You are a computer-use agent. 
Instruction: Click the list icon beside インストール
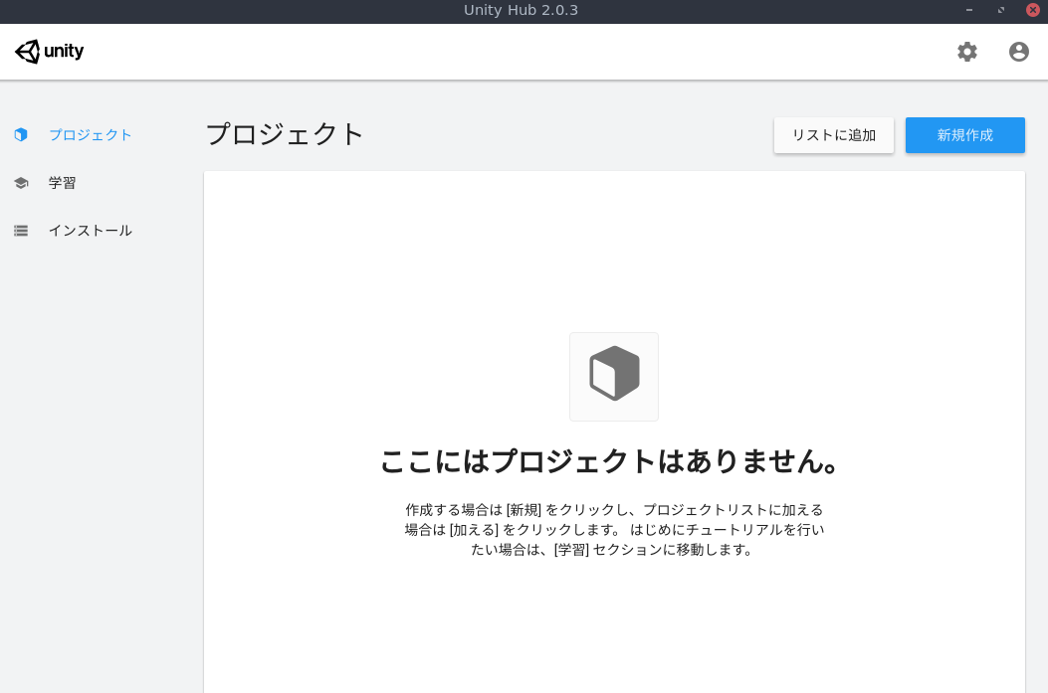[x=21, y=231]
